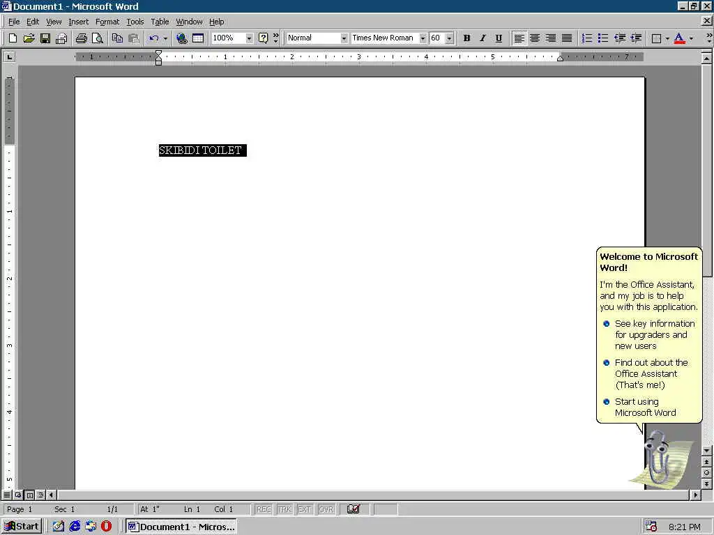The height and width of the screenshot is (535, 714).
Task: Open the Table menu
Action: tap(160, 22)
